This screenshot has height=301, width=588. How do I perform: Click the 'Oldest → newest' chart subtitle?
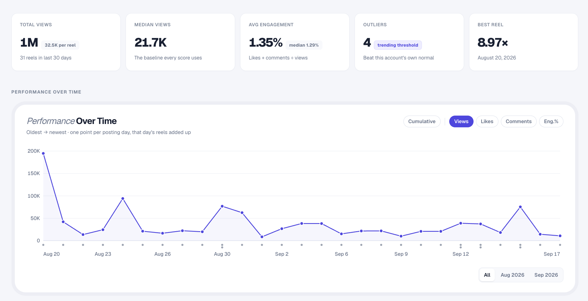tap(109, 132)
